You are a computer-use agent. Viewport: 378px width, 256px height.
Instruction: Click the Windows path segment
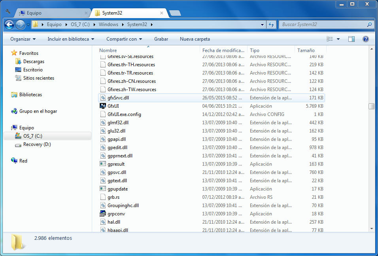(x=108, y=24)
